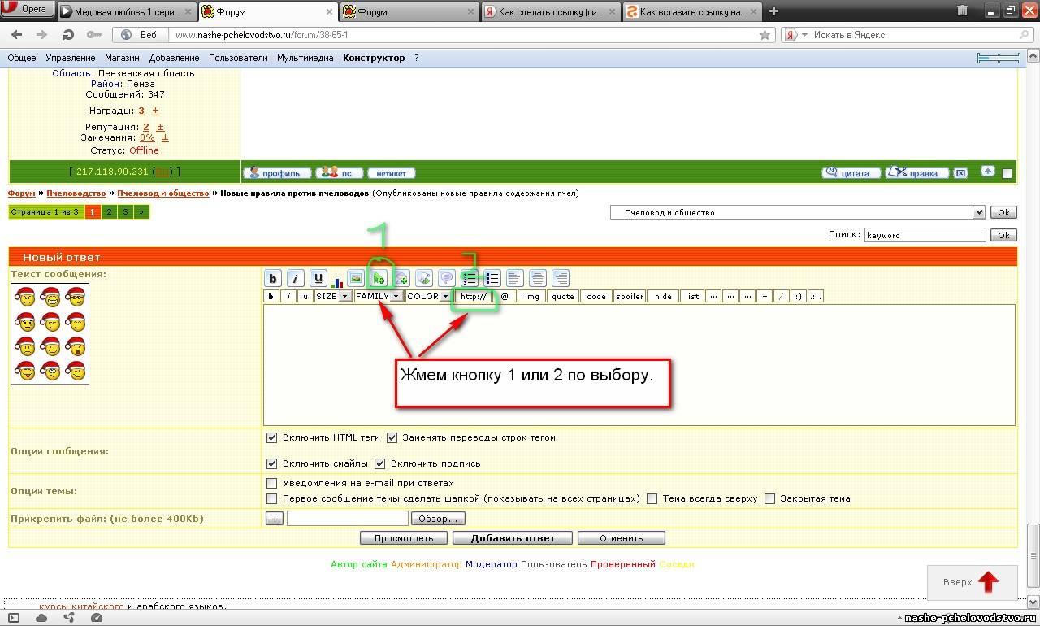The height and width of the screenshot is (626, 1040).
Task: Click the bar chart poll icon
Action: (x=336, y=280)
